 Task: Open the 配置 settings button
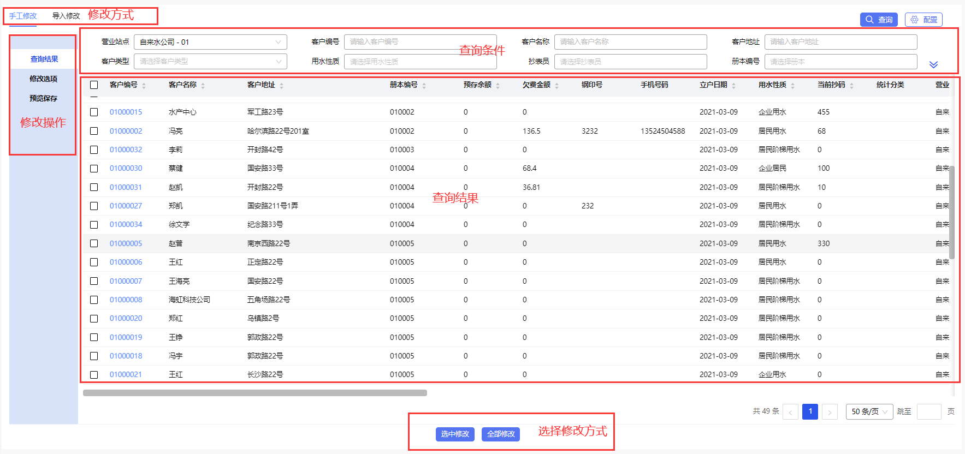coord(923,20)
